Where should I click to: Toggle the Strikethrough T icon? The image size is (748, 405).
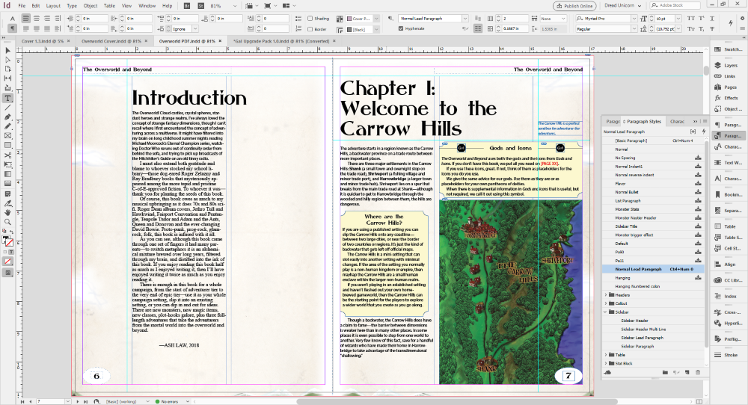pos(712,29)
